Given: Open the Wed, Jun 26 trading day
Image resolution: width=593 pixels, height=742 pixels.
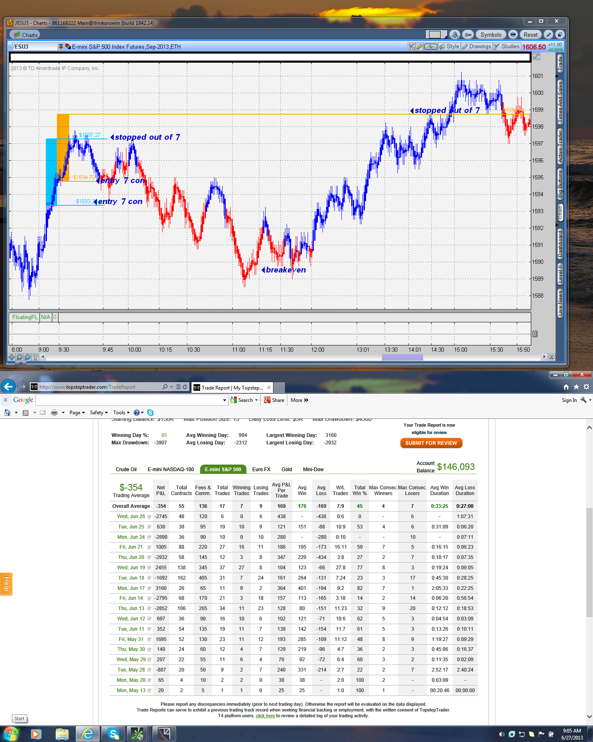Looking at the screenshot, I should click(x=131, y=517).
